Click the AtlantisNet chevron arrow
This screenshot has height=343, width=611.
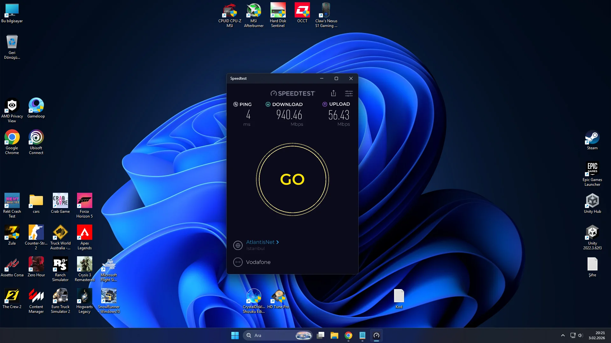coord(277,242)
